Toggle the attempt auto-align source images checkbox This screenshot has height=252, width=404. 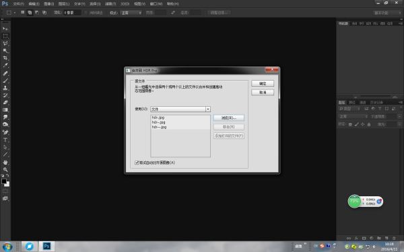[137, 163]
